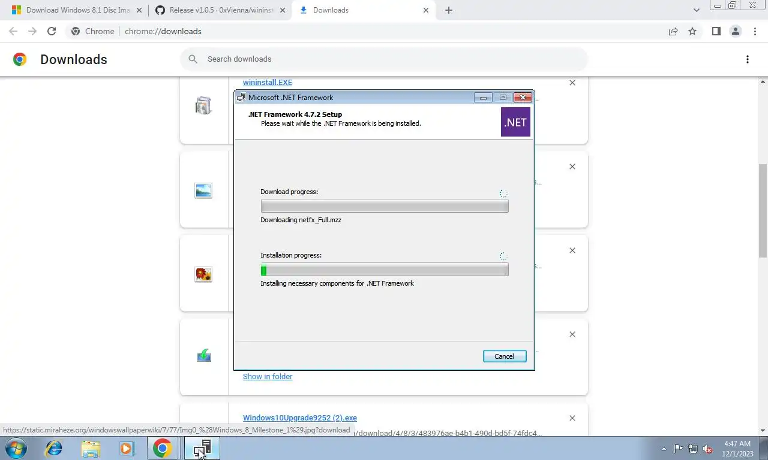
Task: Close the .NET Framework setup window
Action: (523, 98)
